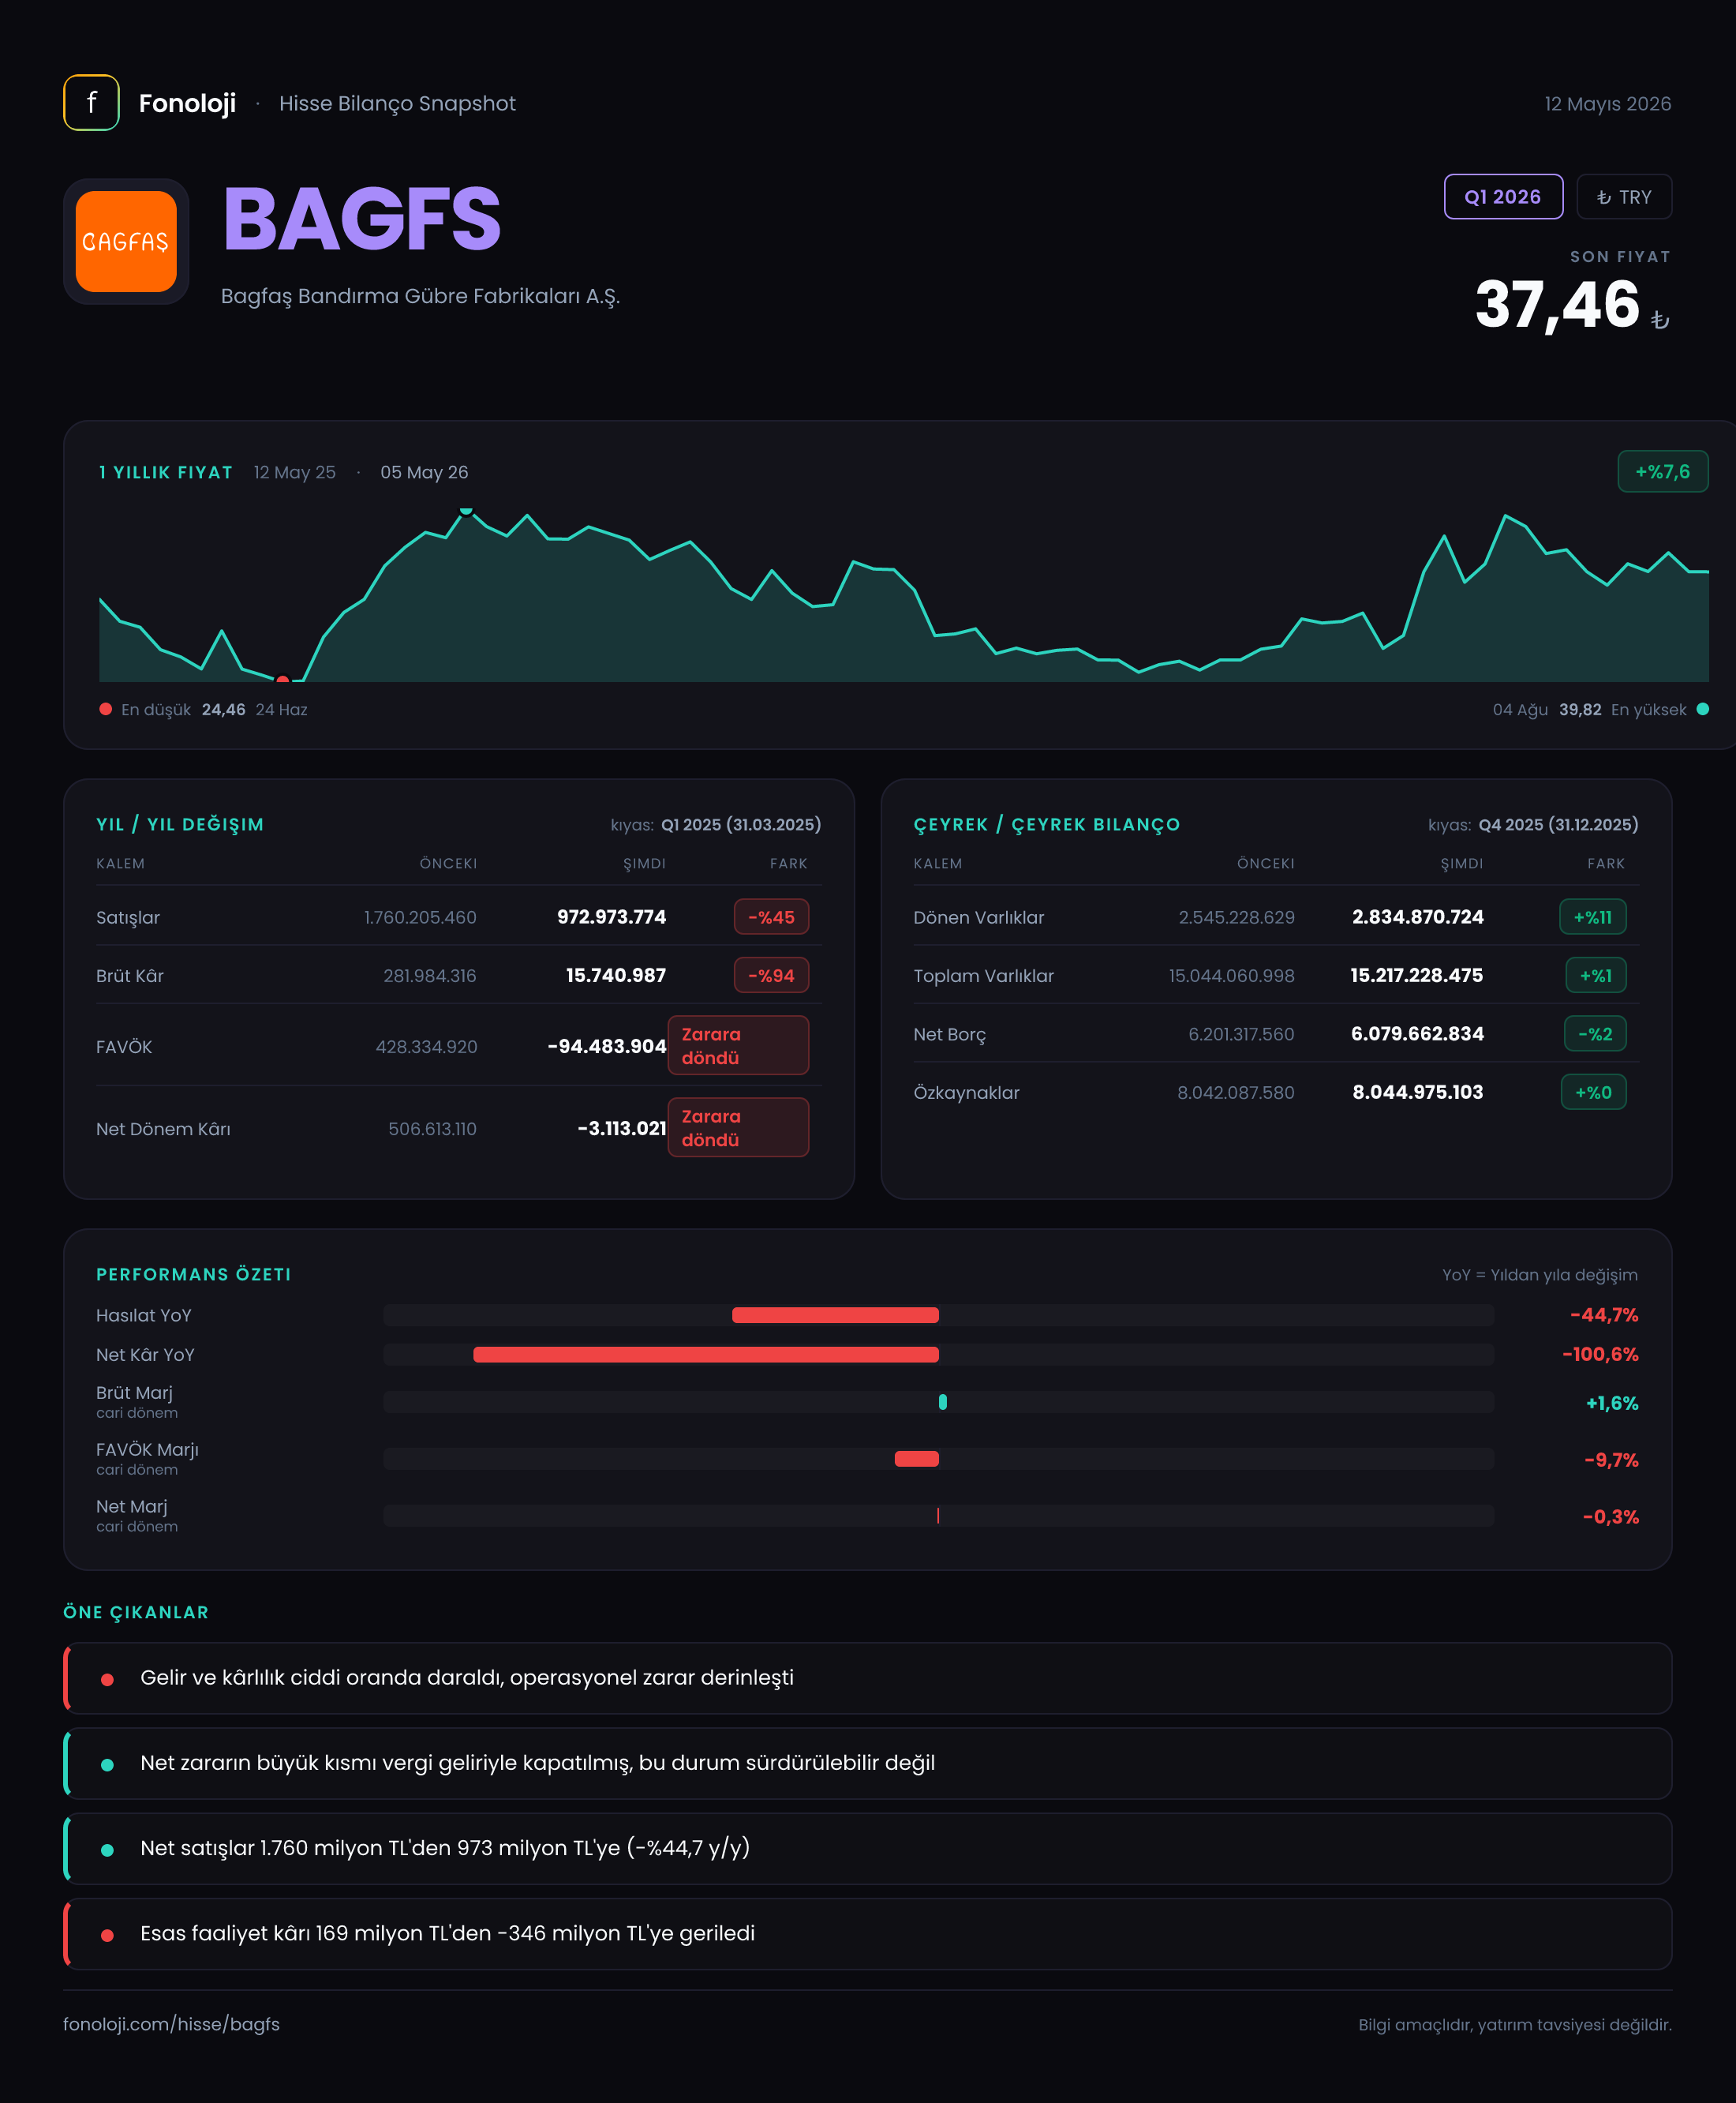Viewport: 1736px width, 2103px height.
Task: Click the -%45 badge in the Satışlar row
Action: [x=771, y=917]
